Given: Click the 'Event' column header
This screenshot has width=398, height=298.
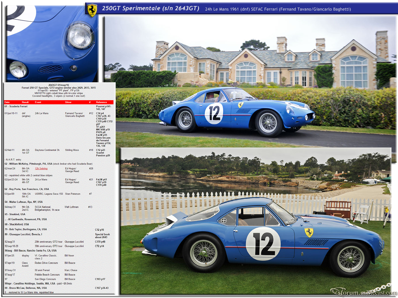Looking at the screenshot, I should pyautogui.click(x=38, y=102).
